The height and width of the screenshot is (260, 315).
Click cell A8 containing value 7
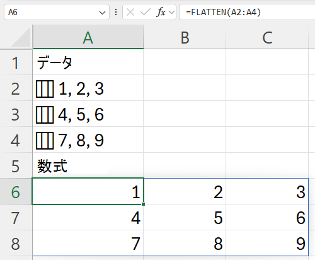pos(88,243)
